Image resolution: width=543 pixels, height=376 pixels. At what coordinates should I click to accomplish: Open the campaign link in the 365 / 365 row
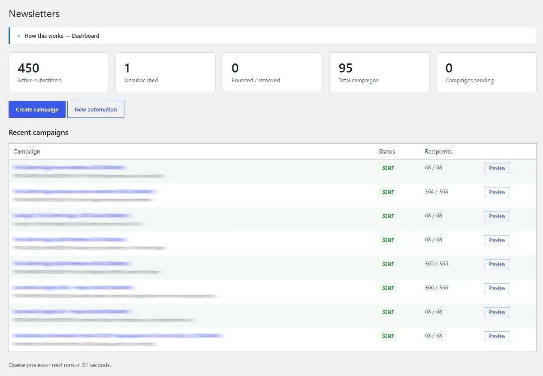72,264
